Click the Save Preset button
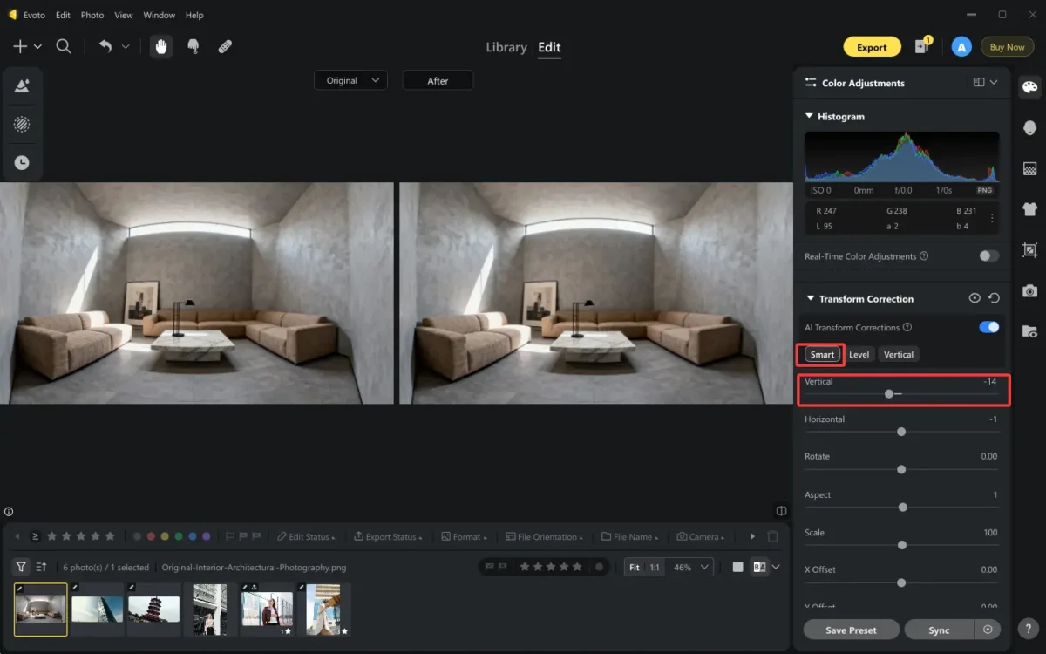The width and height of the screenshot is (1046, 654). pyautogui.click(x=850, y=630)
